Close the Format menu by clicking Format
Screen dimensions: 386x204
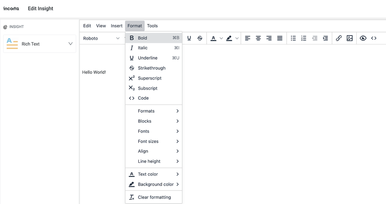pyautogui.click(x=135, y=26)
